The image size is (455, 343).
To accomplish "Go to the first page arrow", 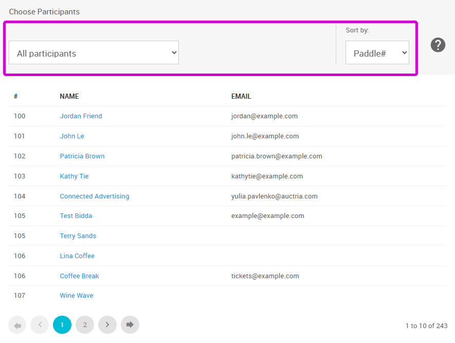I will (x=17, y=325).
